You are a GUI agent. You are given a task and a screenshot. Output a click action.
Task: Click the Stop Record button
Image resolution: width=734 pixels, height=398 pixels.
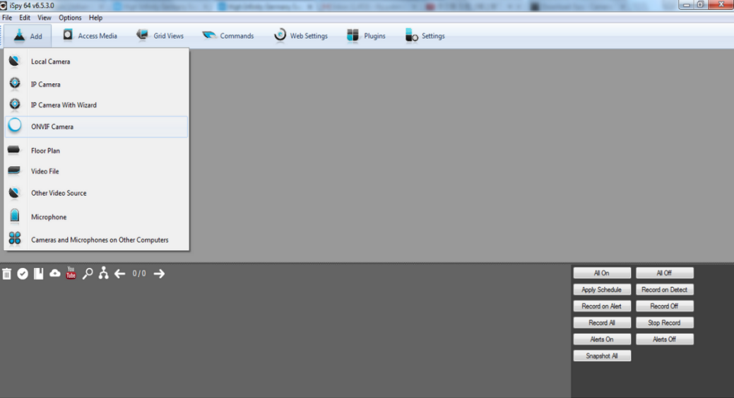(664, 322)
